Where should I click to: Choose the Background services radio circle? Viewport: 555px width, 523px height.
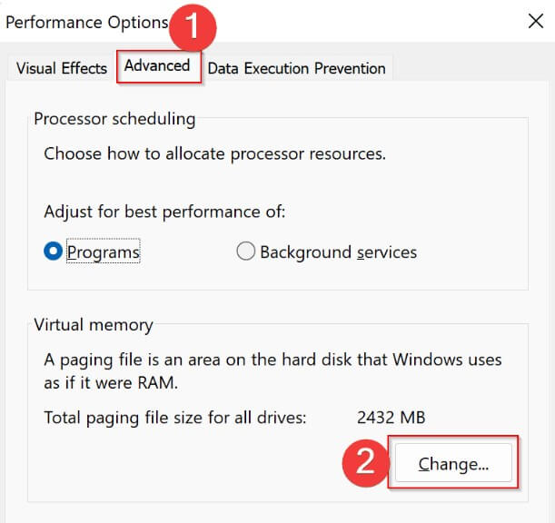tap(245, 252)
